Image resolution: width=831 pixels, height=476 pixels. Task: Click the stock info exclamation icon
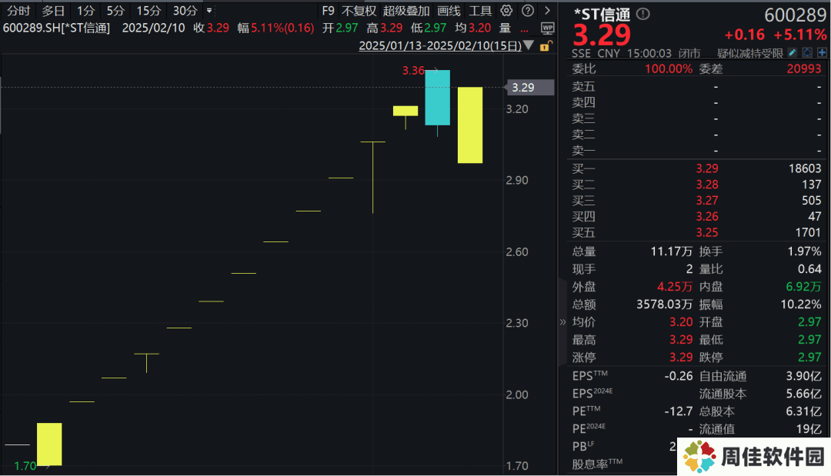[x=642, y=14]
